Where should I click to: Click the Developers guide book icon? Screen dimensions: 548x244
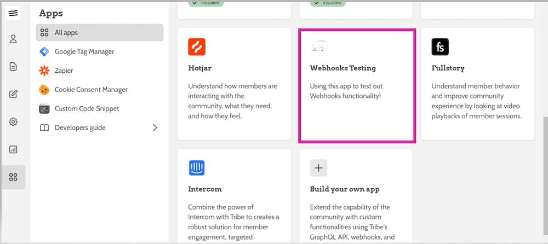point(44,128)
